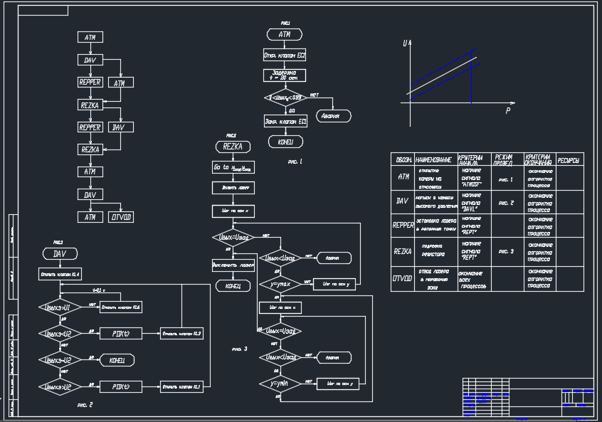Click the КОНЕЦ terminator below 'Выключить лазер'

233,285
